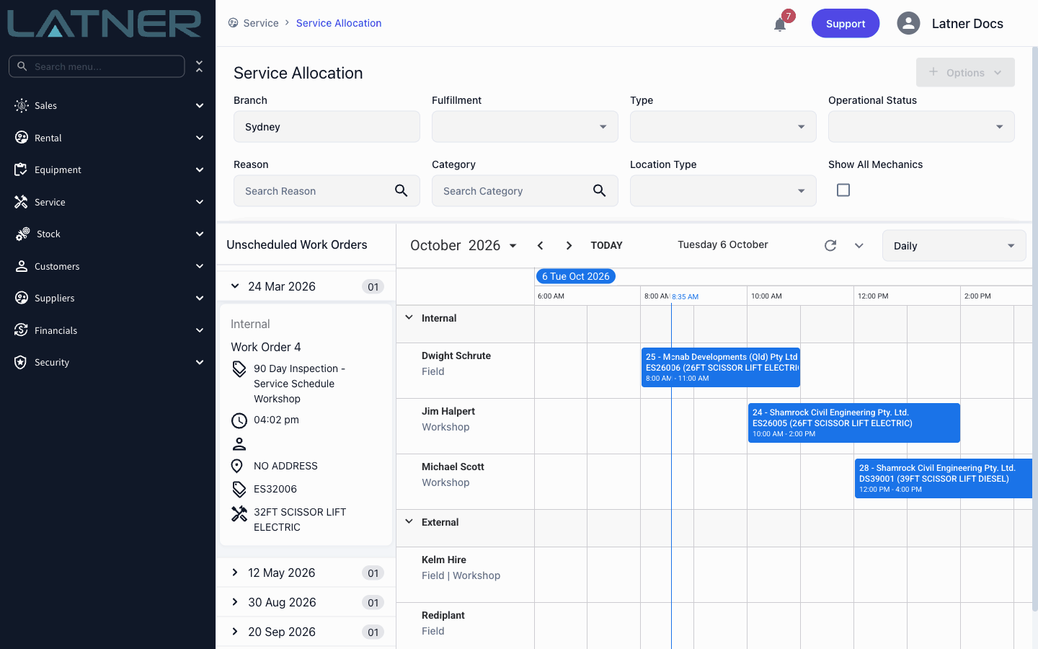1038x649 pixels.
Task: Collapse the 24 Mar 2026 group
Action: pyautogui.click(x=235, y=286)
